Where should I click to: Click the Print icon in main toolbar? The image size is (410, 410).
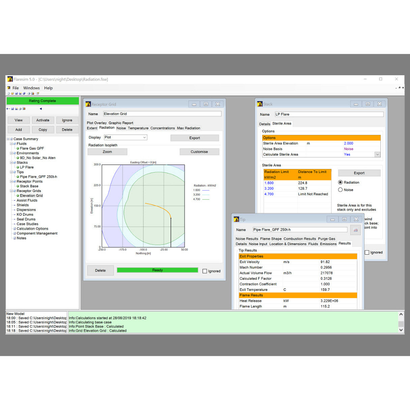28,93
